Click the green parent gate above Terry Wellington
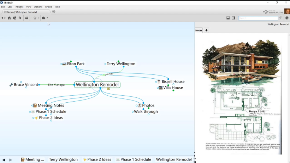 pyautogui.click(x=118, y=61)
